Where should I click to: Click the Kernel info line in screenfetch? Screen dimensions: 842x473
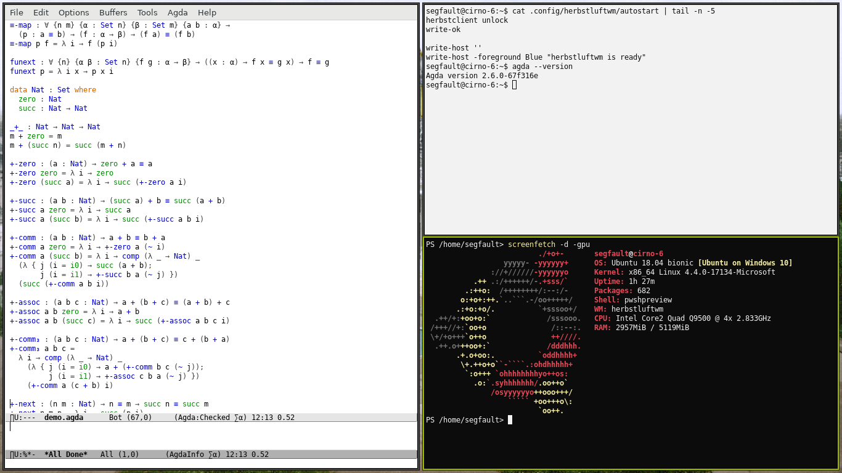pos(685,272)
